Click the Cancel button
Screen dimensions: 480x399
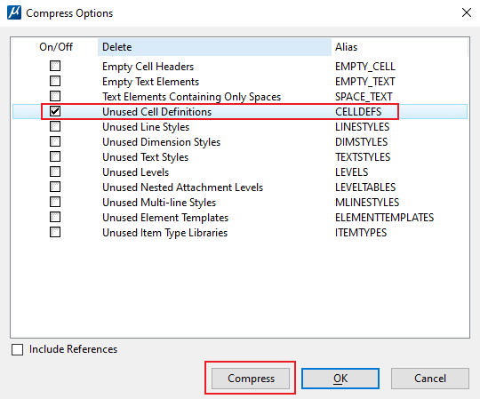click(x=430, y=379)
